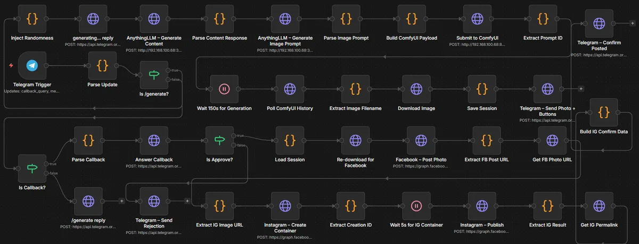Click the /generate reply HTTP node

88,201
